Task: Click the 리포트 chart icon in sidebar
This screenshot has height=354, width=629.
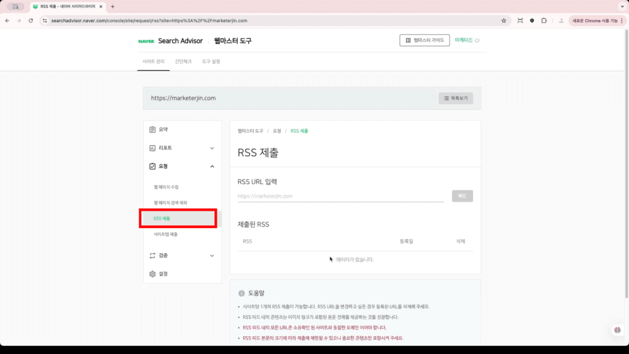Action: point(153,148)
